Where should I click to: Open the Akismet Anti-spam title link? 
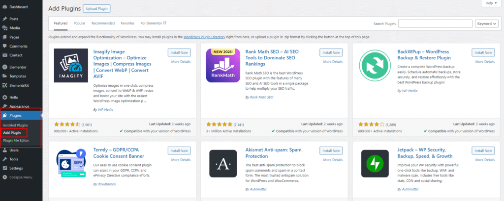pyautogui.click(x=273, y=153)
